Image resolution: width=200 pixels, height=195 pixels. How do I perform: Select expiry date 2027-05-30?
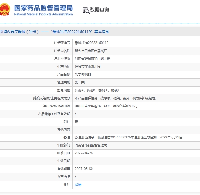[84, 169]
